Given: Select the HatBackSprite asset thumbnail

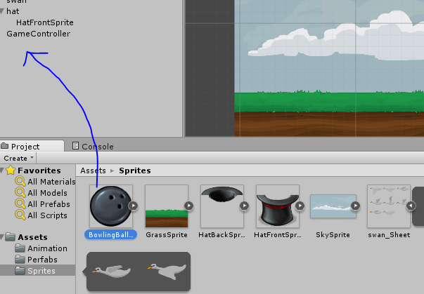Looking at the screenshot, I should coord(222,206).
